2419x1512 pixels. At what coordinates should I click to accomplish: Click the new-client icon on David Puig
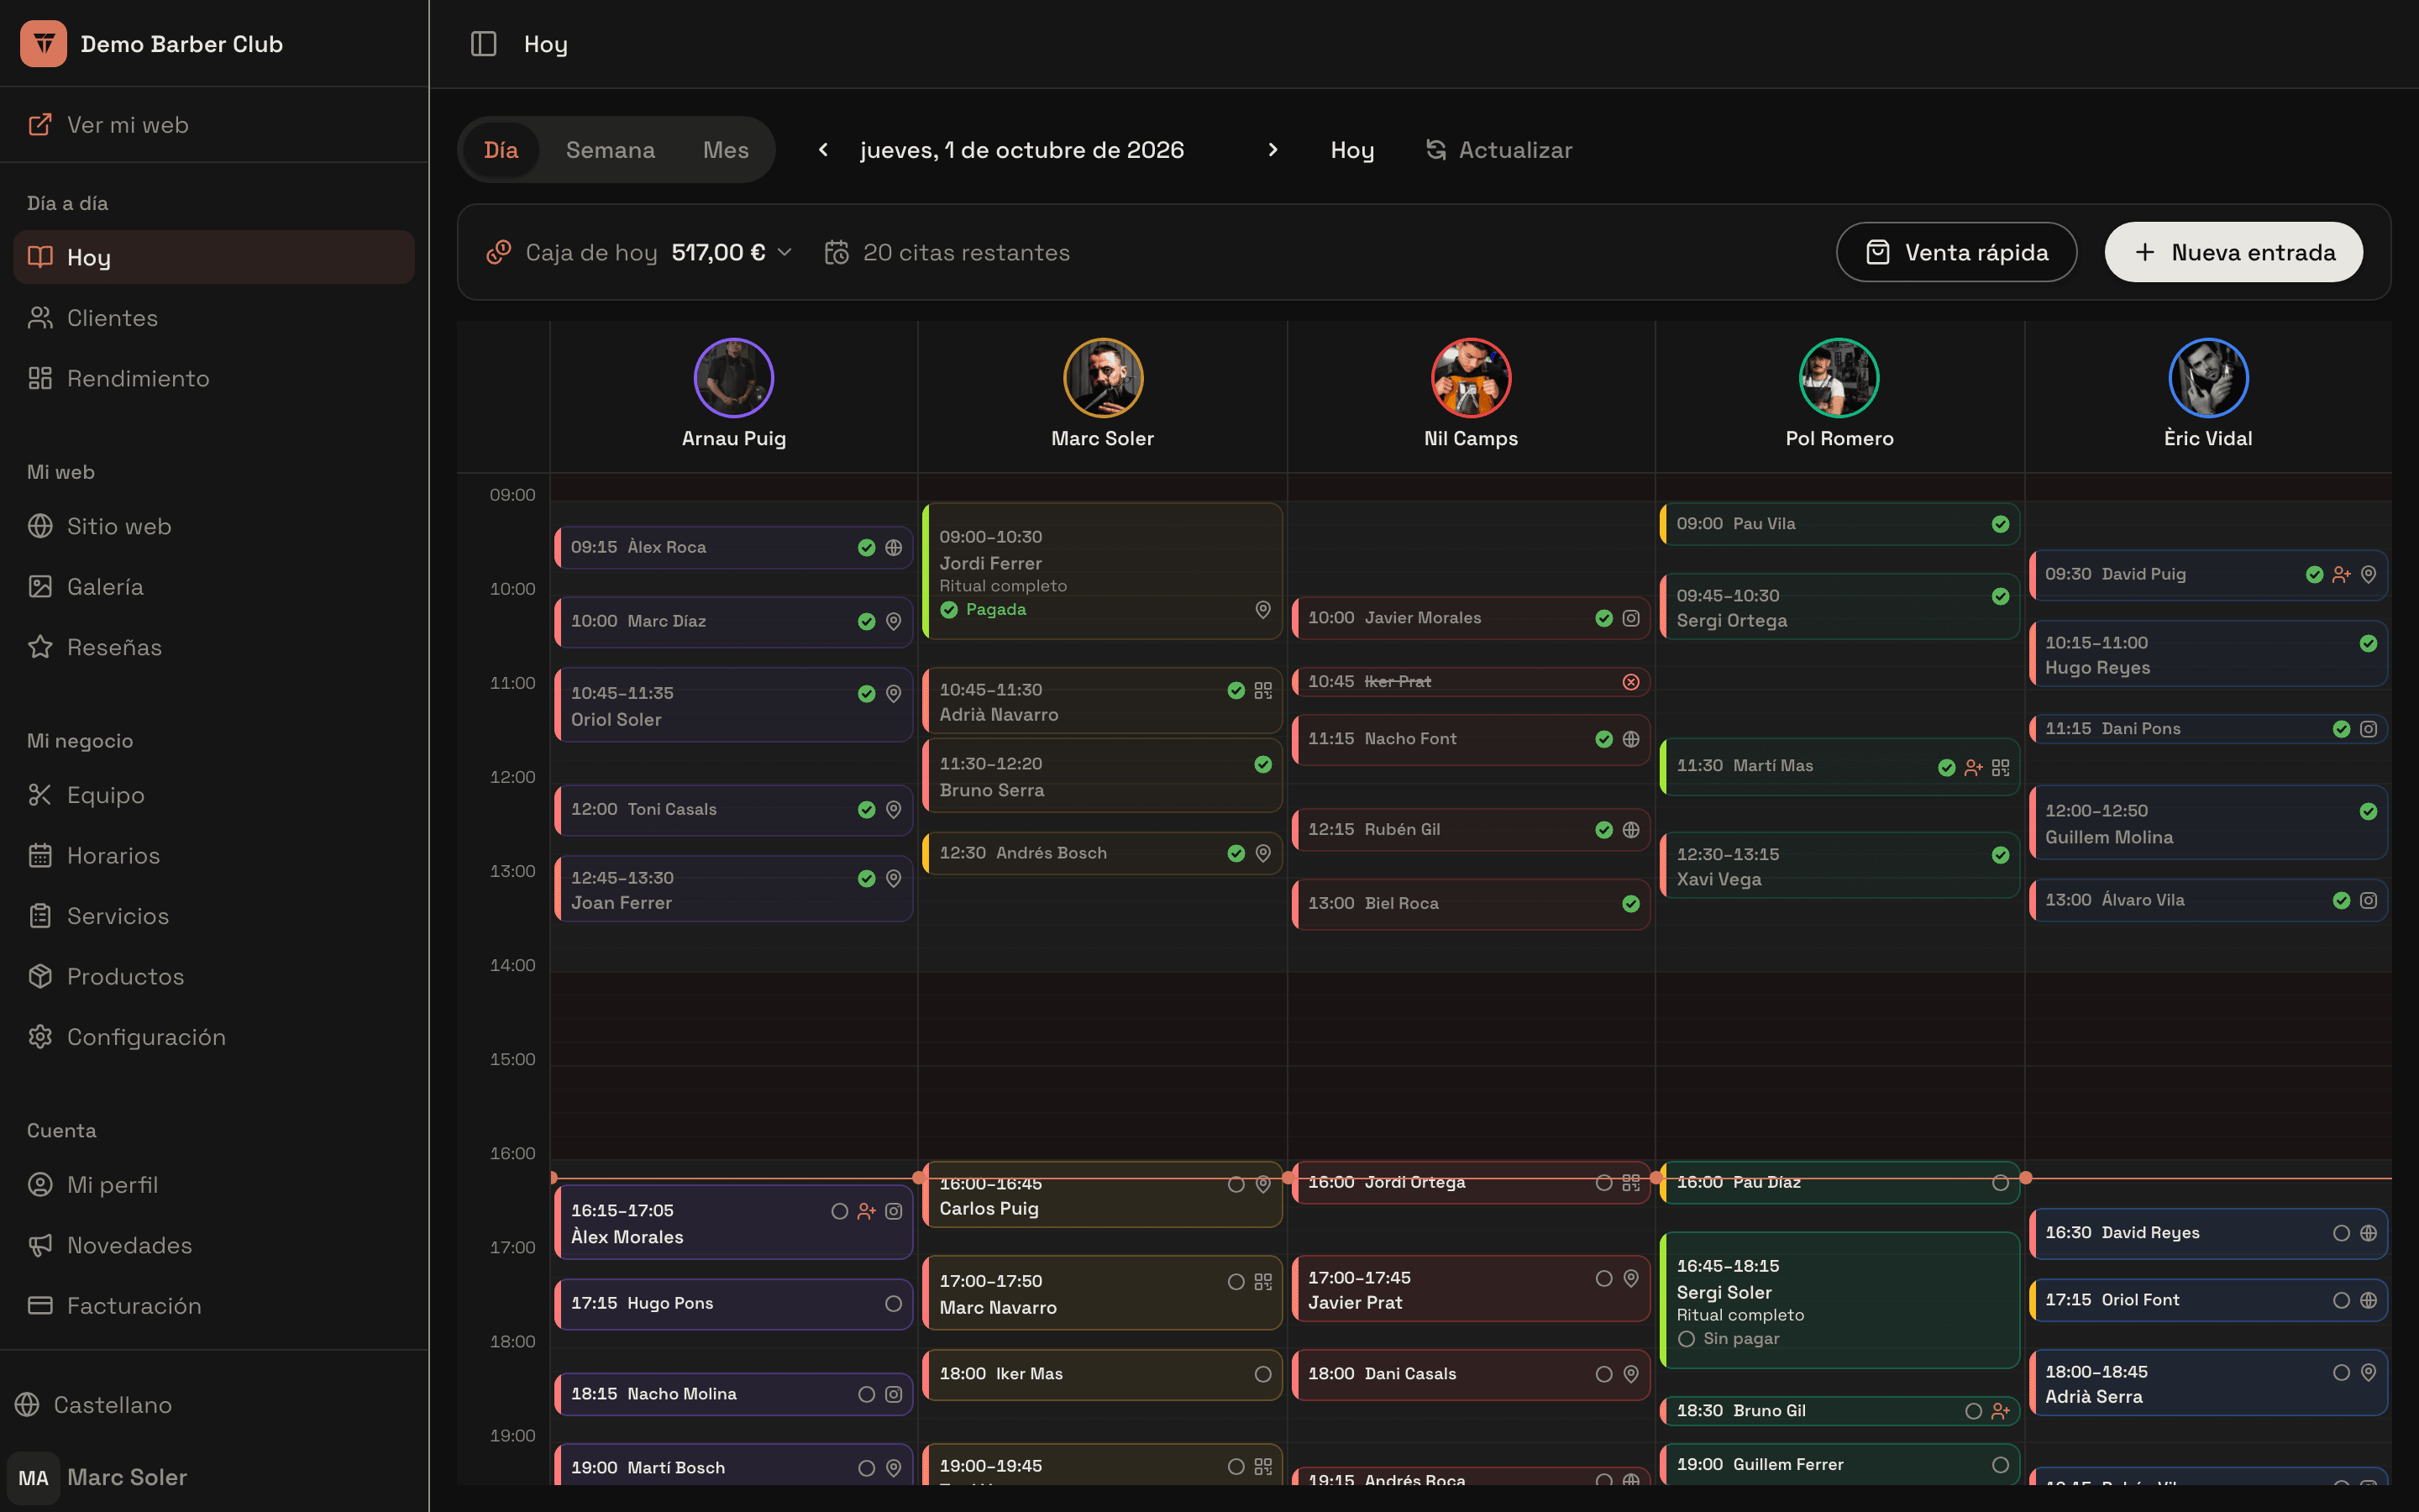point(2341,574)
